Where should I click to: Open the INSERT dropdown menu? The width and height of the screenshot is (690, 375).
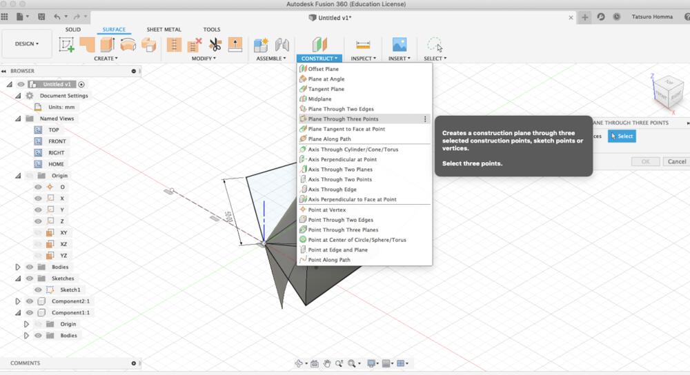click(x=399, y=58)
